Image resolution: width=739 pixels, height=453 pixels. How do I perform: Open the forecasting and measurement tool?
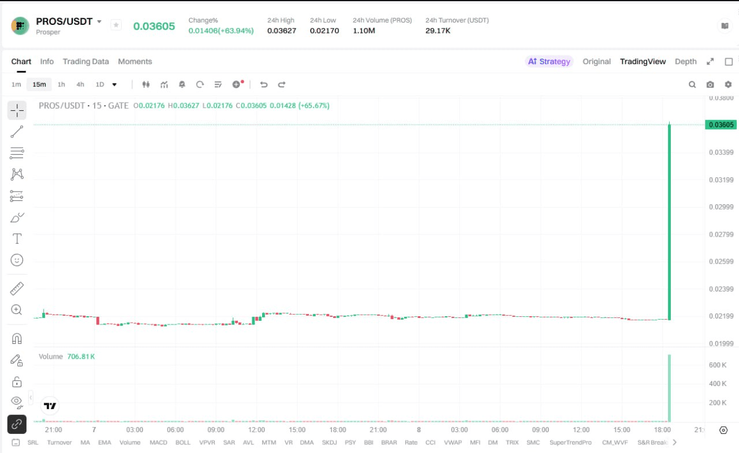coord(17,196)
